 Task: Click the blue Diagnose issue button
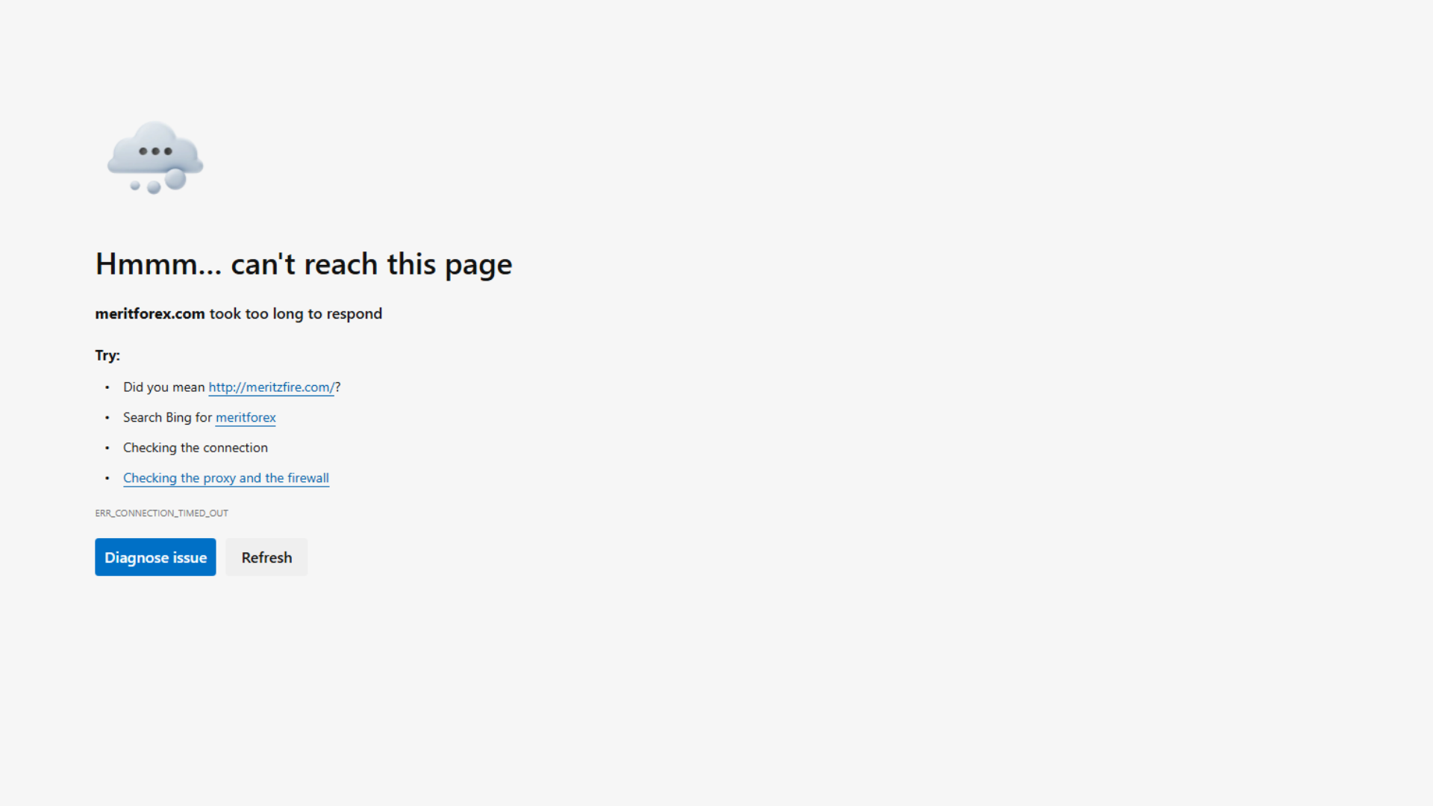click(x=155, y=557)
